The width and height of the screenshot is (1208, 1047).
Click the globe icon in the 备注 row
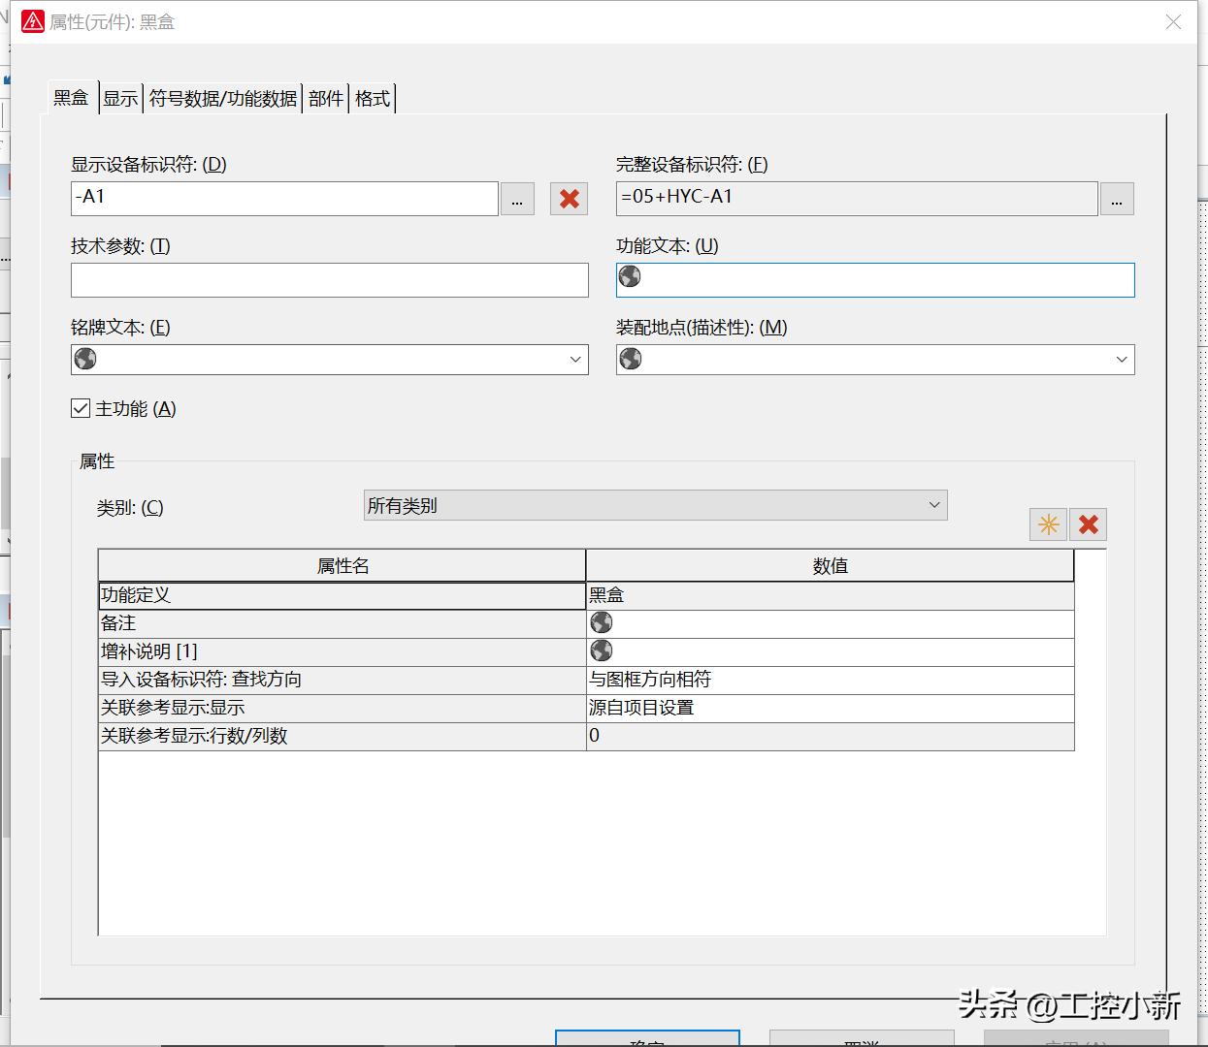pos(601,621)
